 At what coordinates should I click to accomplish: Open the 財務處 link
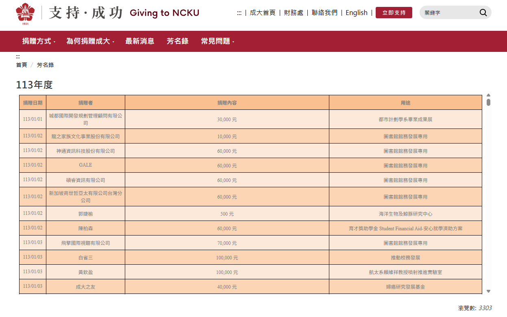point(294,13)
